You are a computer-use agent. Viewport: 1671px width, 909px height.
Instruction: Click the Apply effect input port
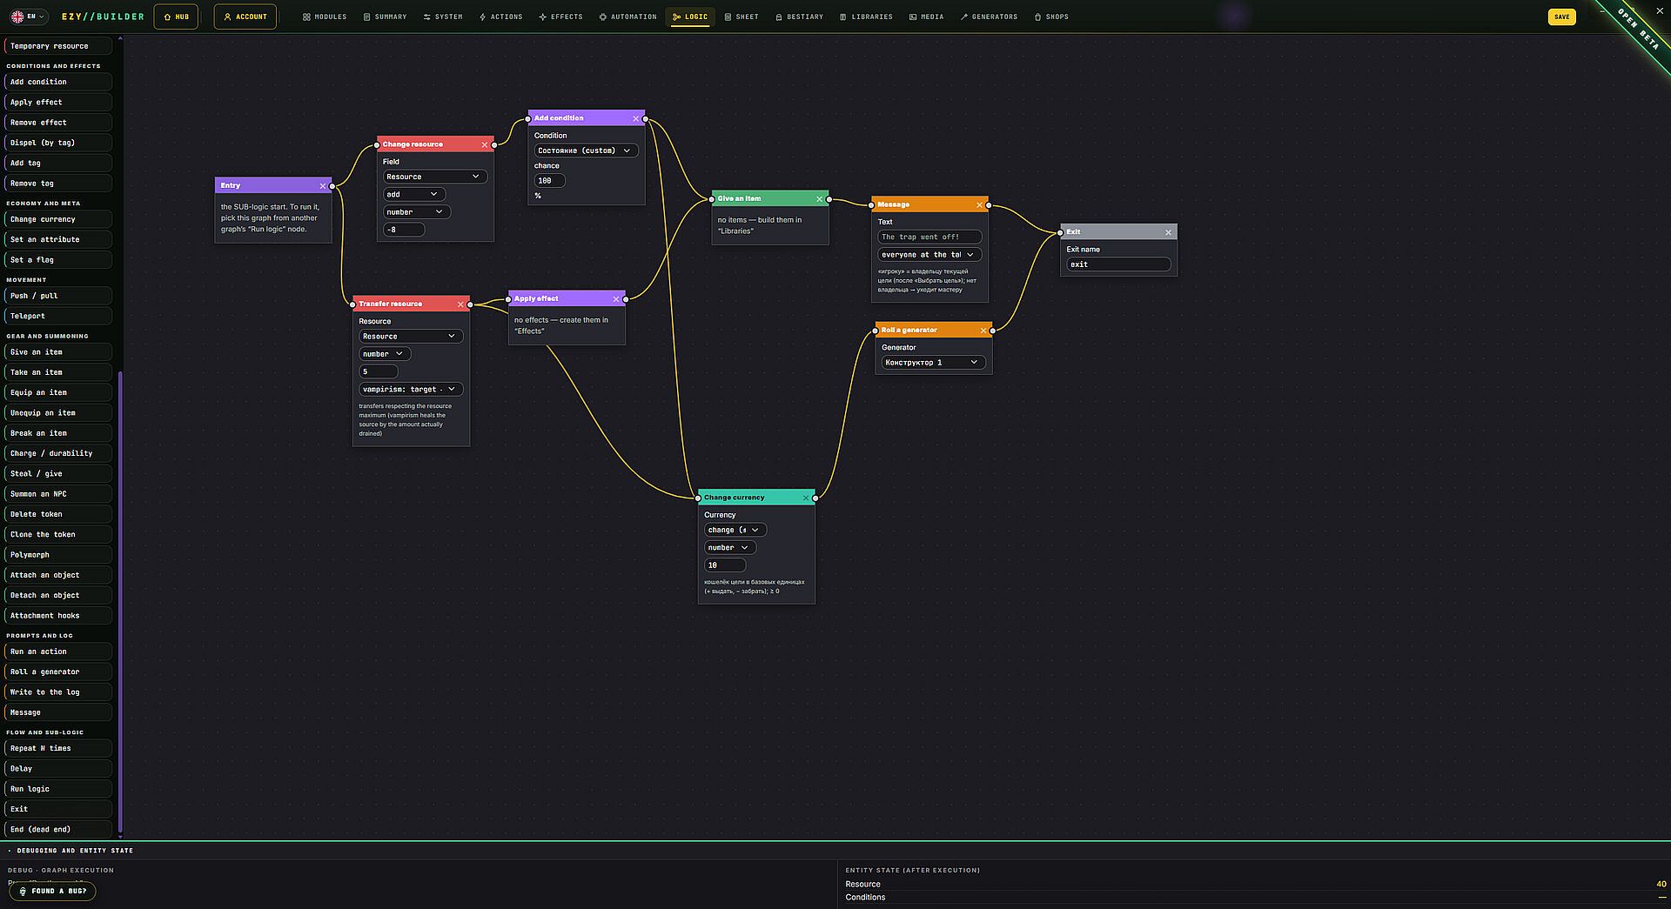[x=509, y=299]
